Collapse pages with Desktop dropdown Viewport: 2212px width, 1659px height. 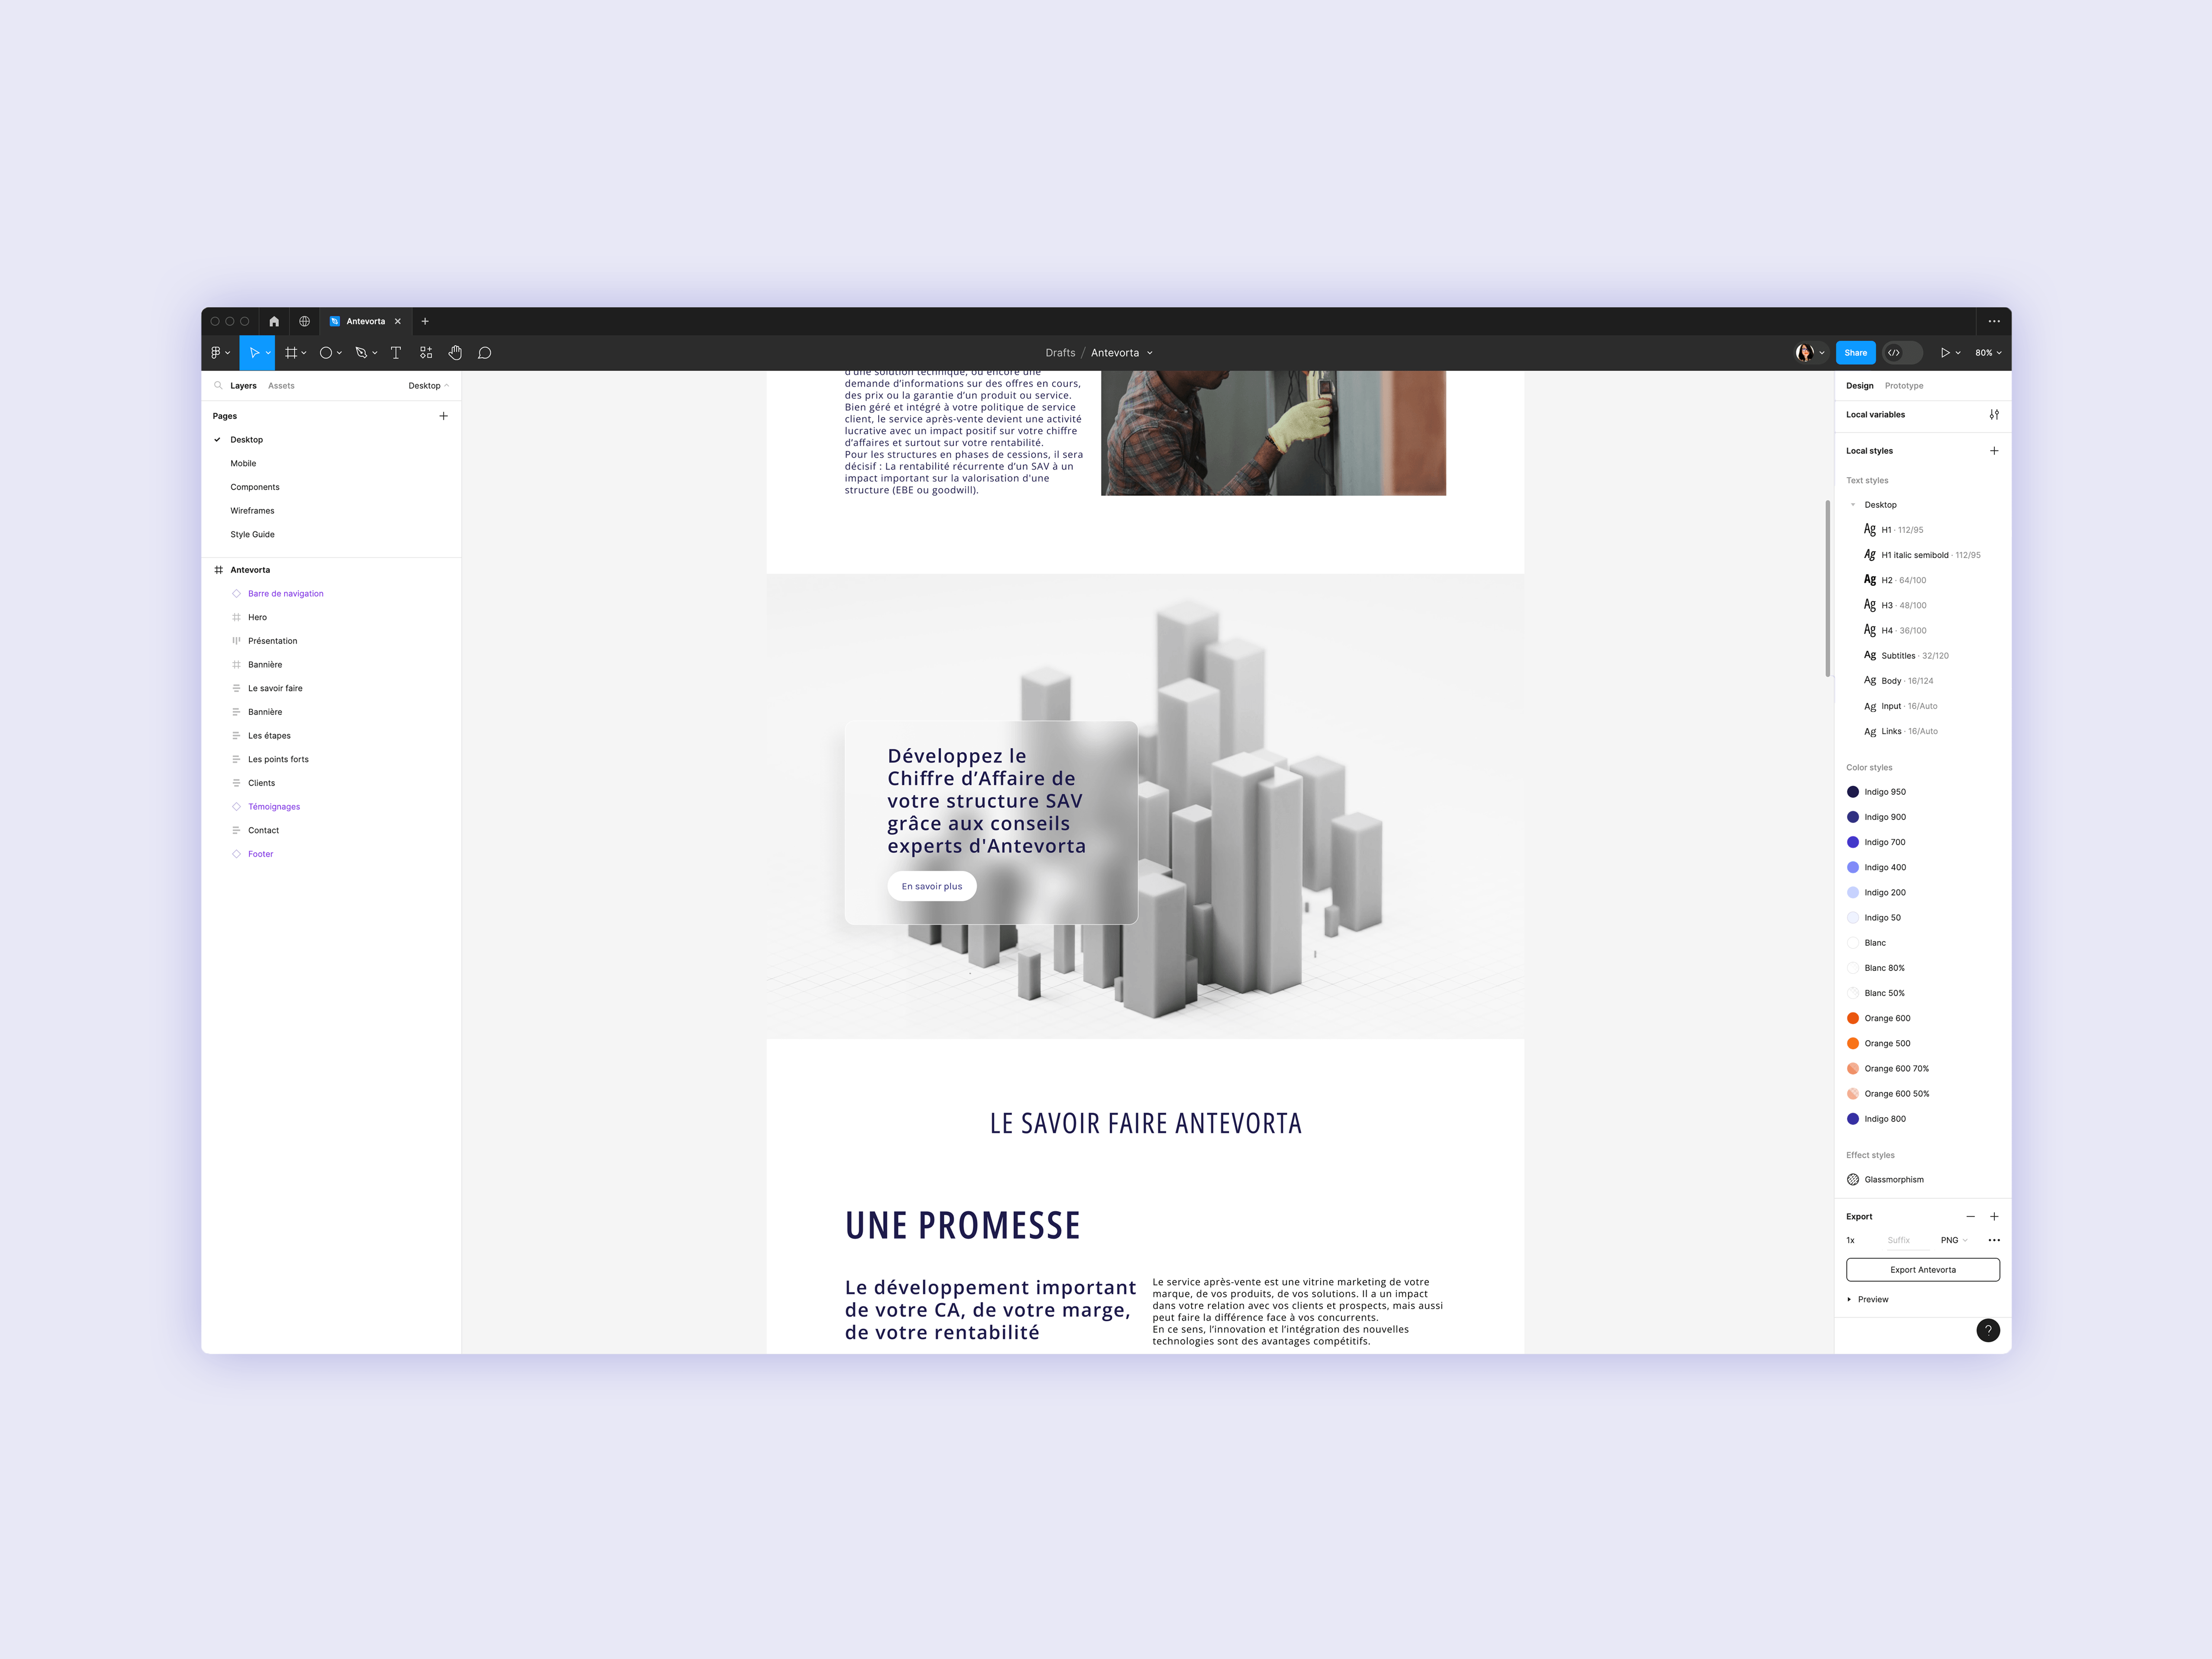428,385
